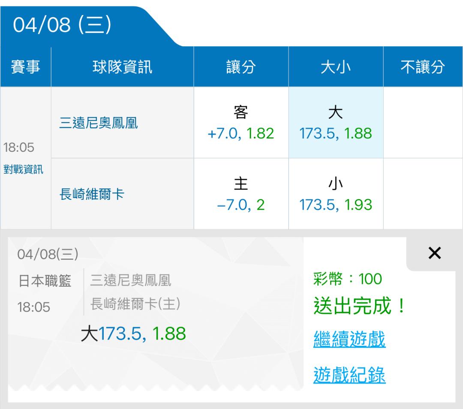Click the 彩幣：100 wager amount
The image size is (463, 409).
[348, 279]
